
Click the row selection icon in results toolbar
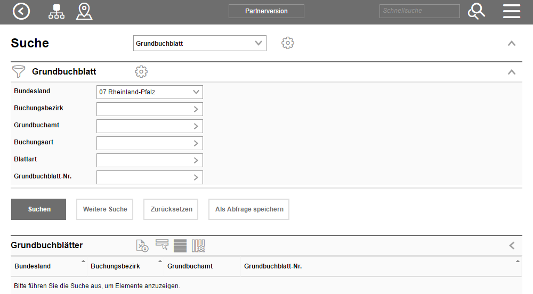pos(162,245)
